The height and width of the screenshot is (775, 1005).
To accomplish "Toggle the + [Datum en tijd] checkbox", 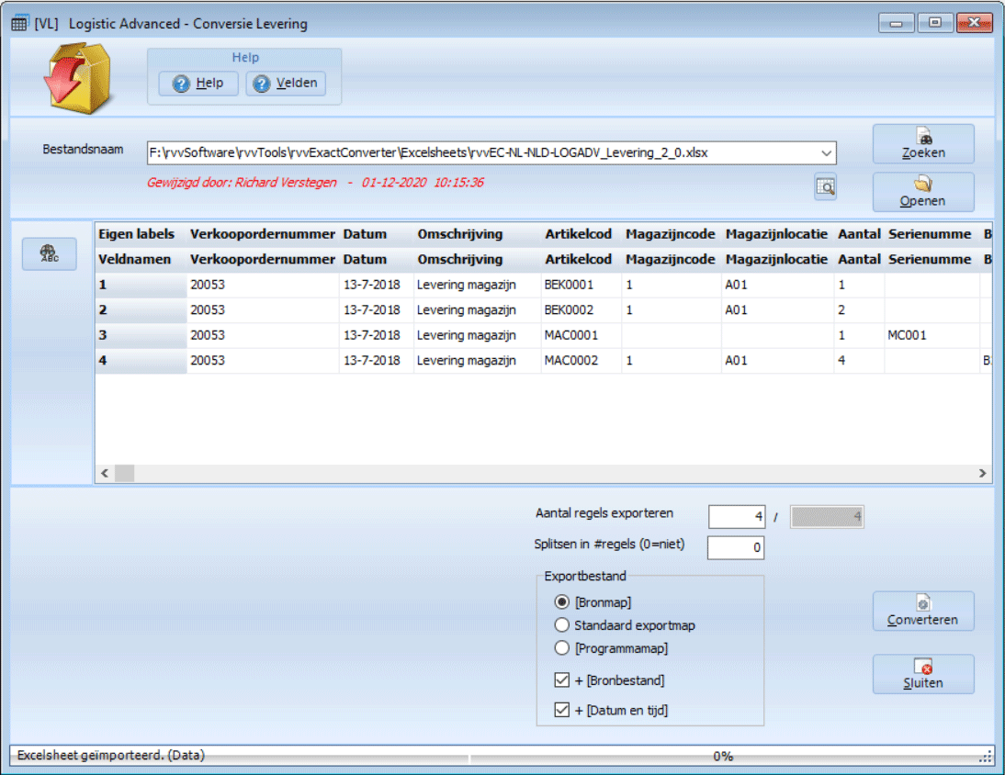I will (562, 710).
